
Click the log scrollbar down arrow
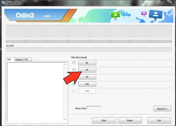coord(65,119)
